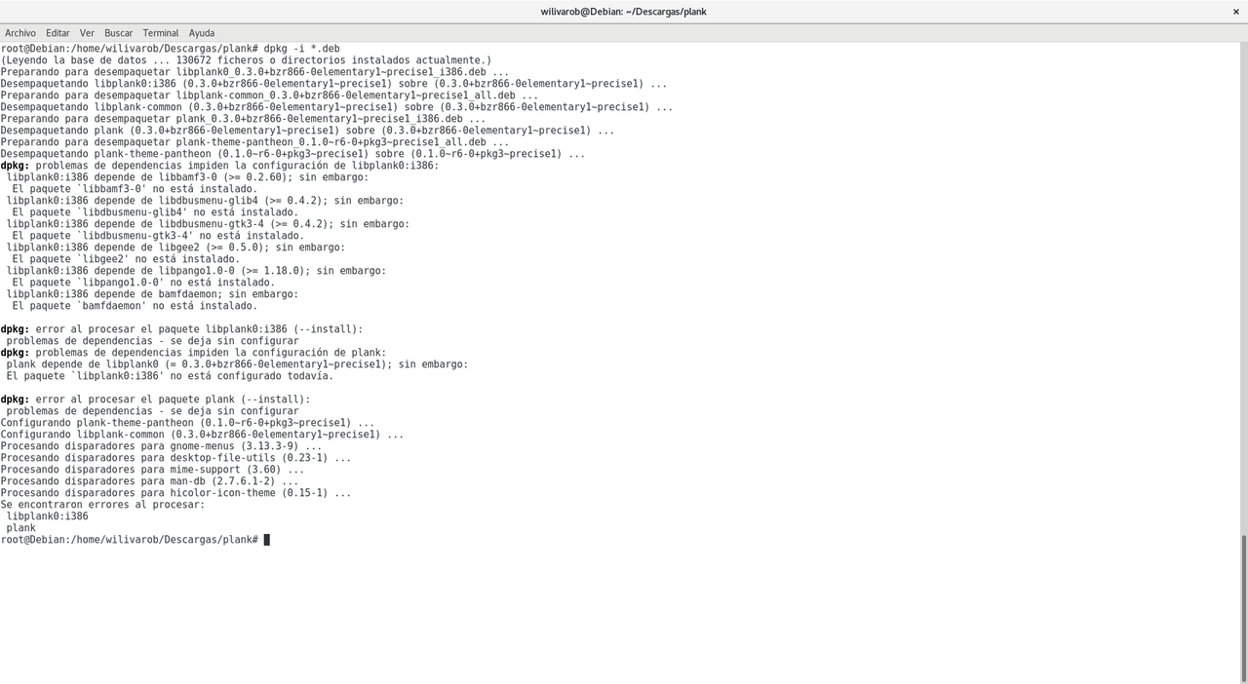Click the line 'Se encontraron errores al procesar:'
The width and height of the screenshot is (1248, 684).
[x=103, y=505]
